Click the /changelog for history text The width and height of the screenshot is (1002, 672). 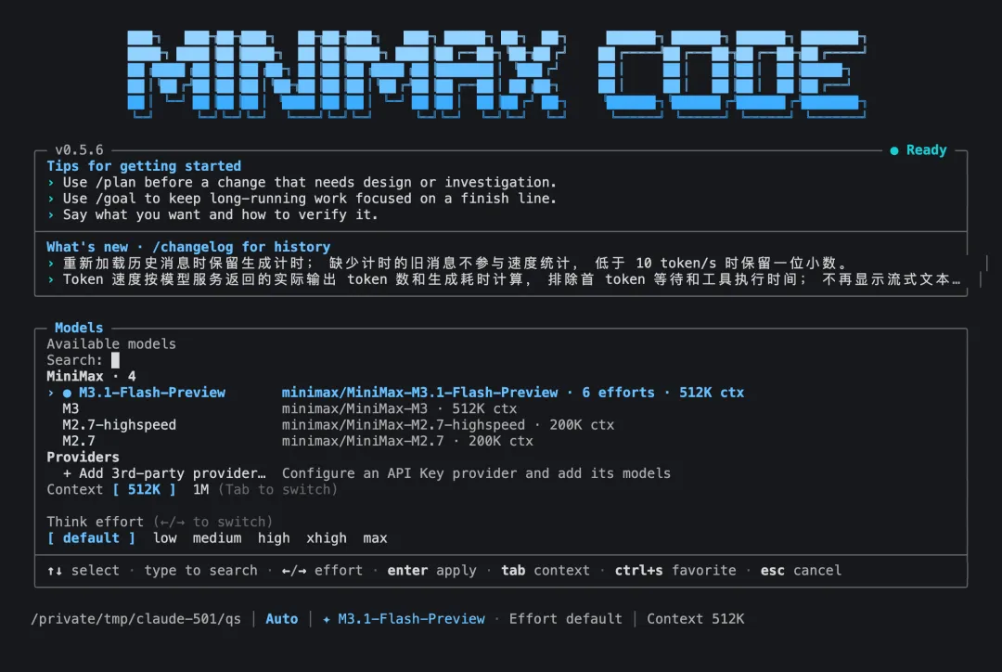coord(241,247)
